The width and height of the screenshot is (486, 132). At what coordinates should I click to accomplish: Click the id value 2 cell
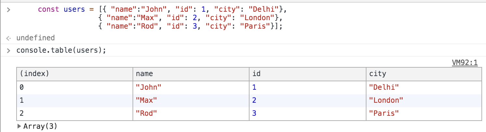coord(308,100)
